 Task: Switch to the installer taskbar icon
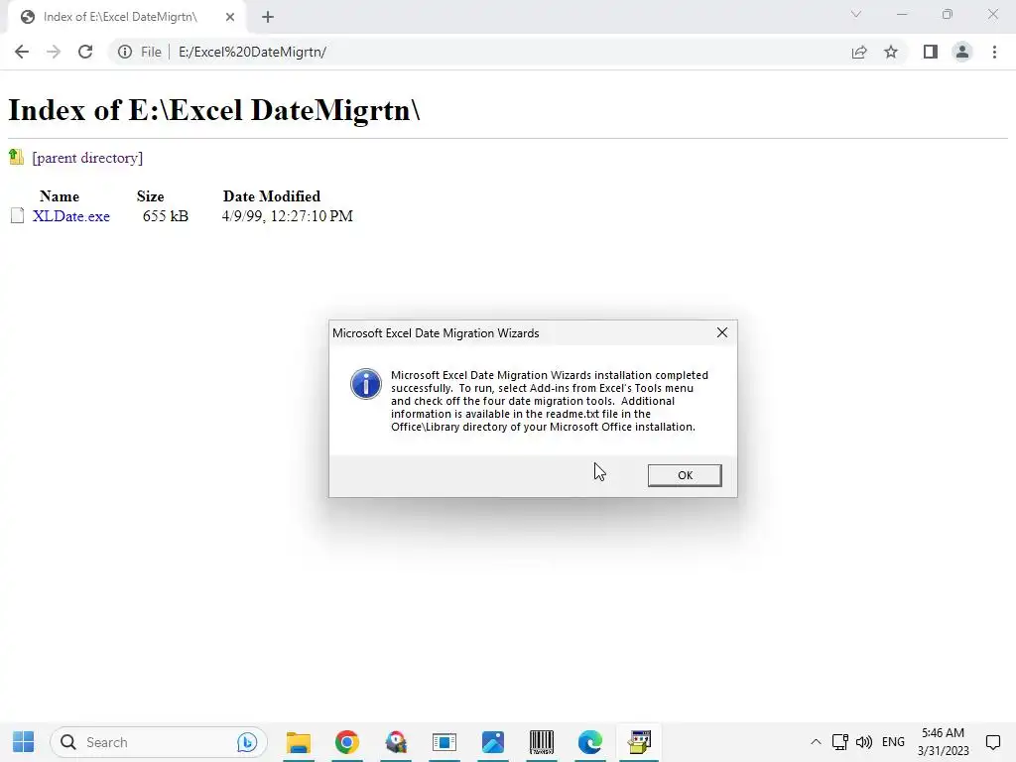tap(640, 742)
